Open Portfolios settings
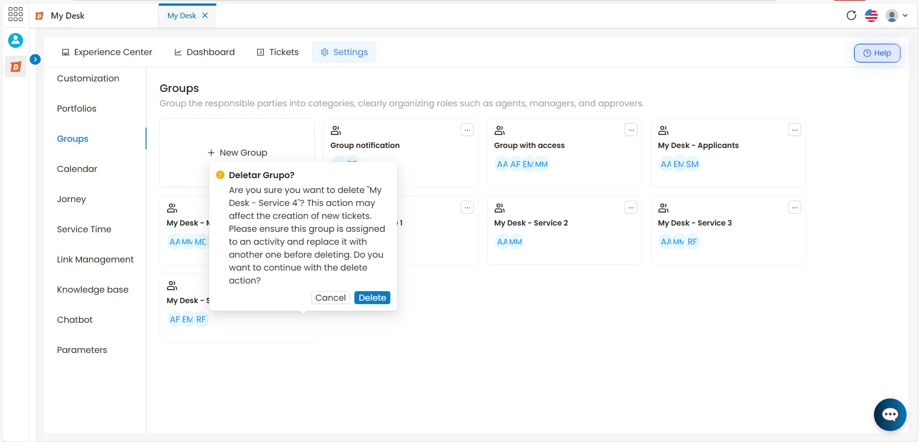The image size is (919, 442). coord(77,109)
